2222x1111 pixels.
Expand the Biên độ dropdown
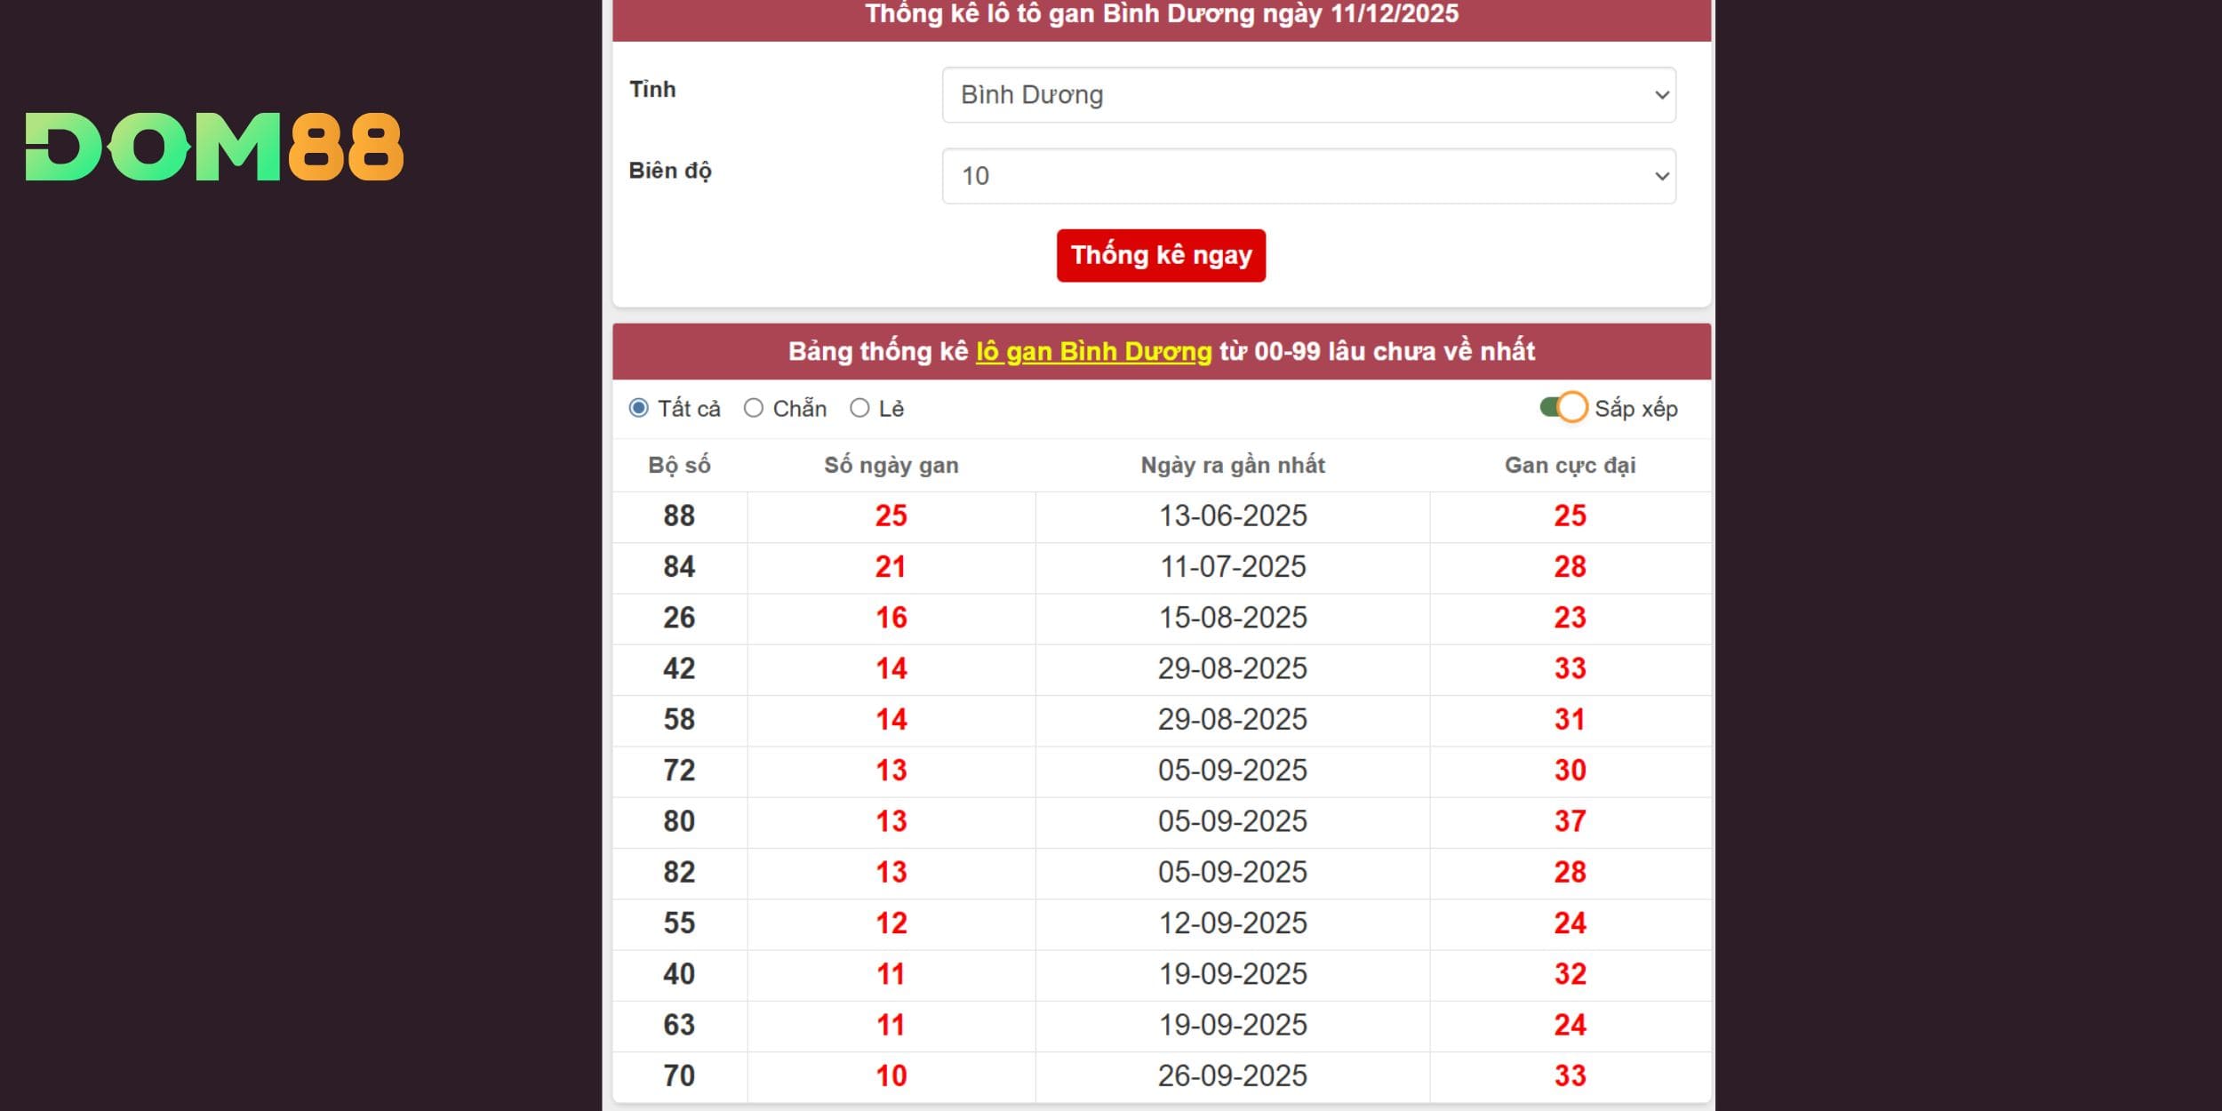(x=1307, y=176)
